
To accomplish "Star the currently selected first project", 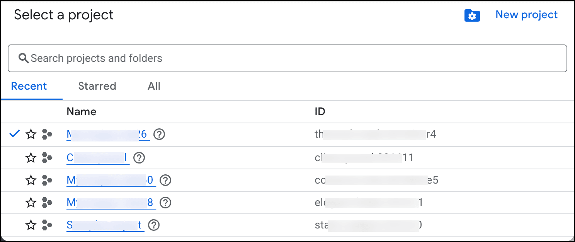I will tap(31, 135).
